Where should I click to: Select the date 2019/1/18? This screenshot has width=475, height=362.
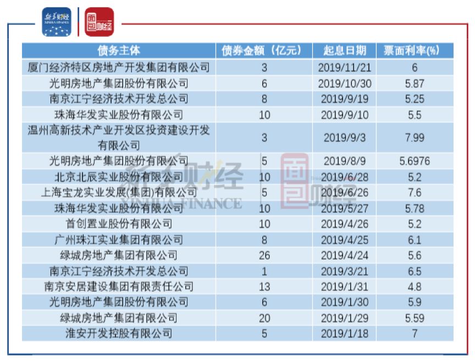(x=345, y=333)
